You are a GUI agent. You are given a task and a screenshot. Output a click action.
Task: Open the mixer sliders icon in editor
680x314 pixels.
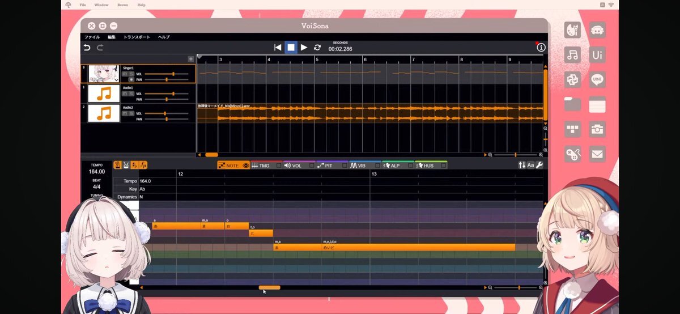(522, 165)
